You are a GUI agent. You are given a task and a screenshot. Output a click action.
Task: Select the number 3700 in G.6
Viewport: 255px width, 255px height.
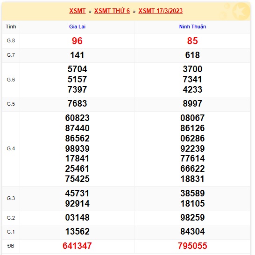(x=192, y=69)
